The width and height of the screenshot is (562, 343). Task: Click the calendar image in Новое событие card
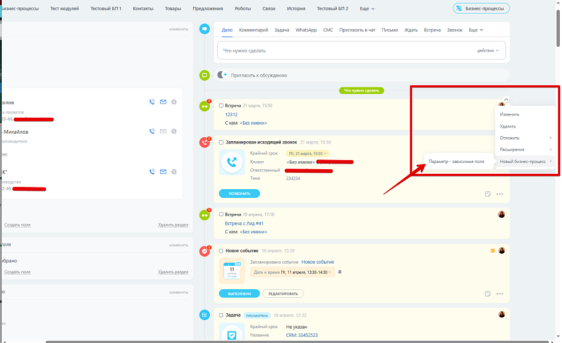click(232, 270)
